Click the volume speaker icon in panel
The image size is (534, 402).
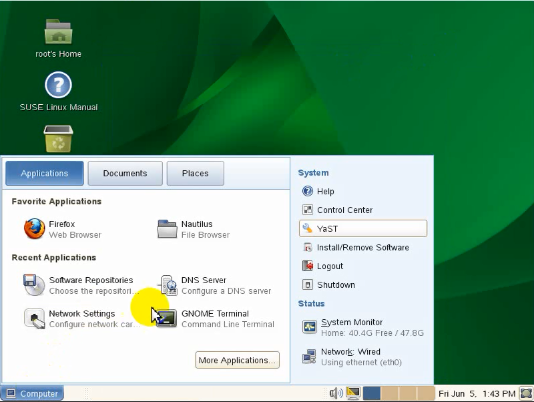click(x=336, y=393)
